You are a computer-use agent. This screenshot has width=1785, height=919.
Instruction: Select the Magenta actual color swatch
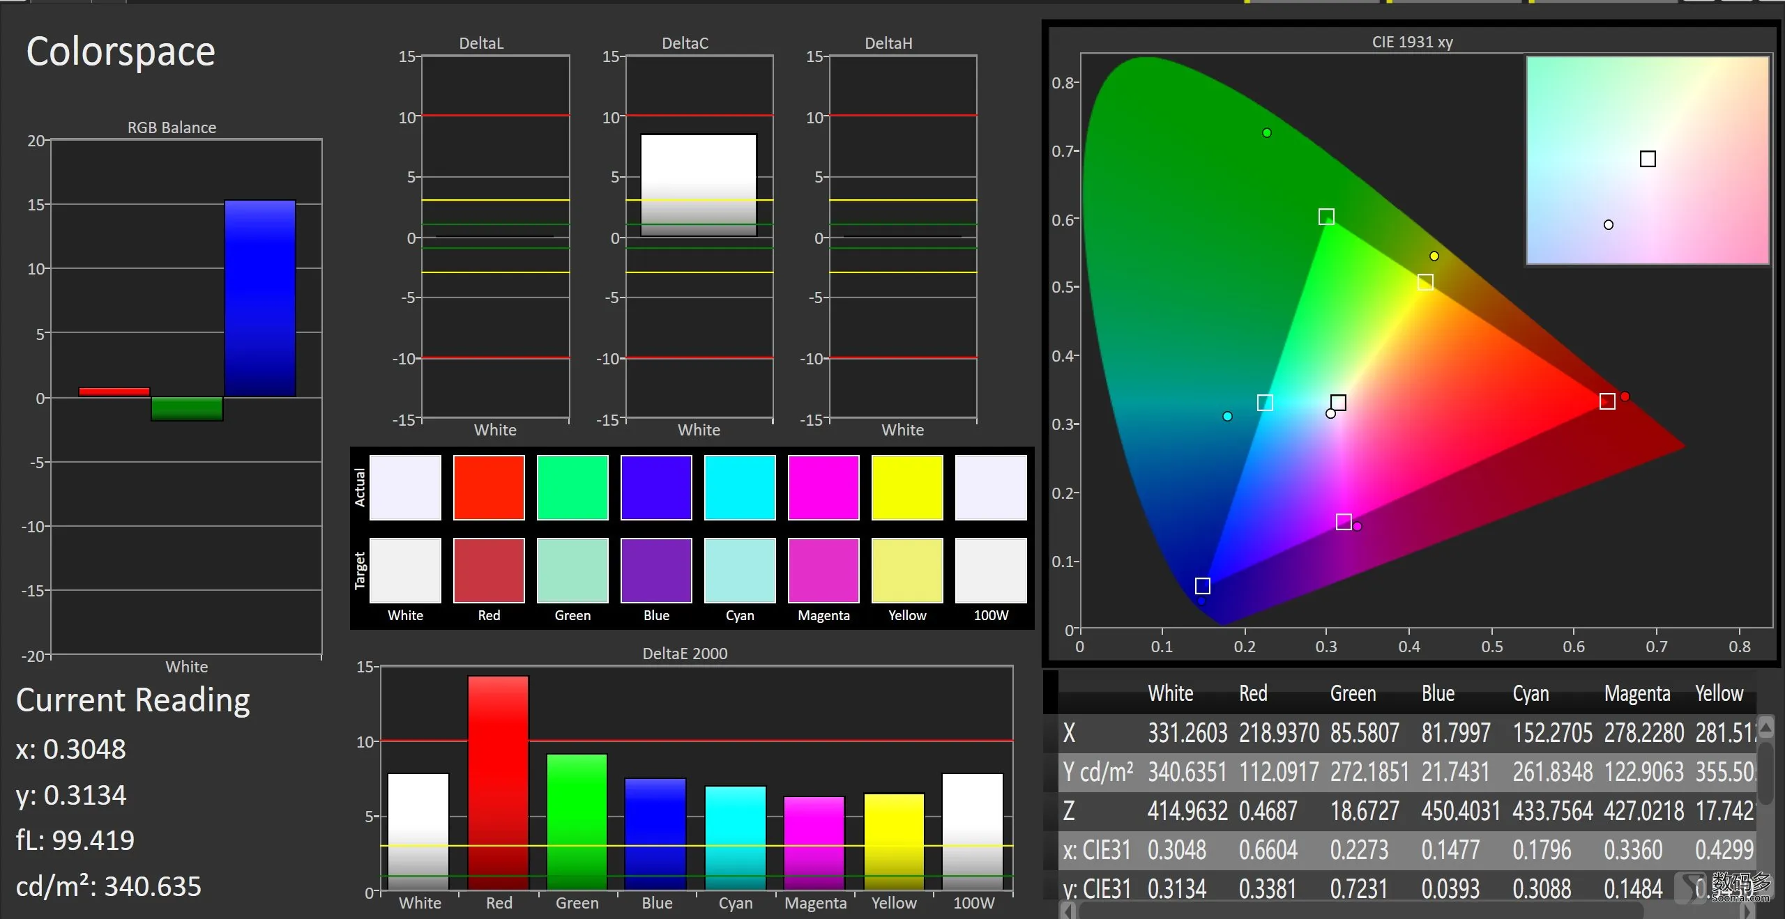pyautogui.click(x=823, y=488)
